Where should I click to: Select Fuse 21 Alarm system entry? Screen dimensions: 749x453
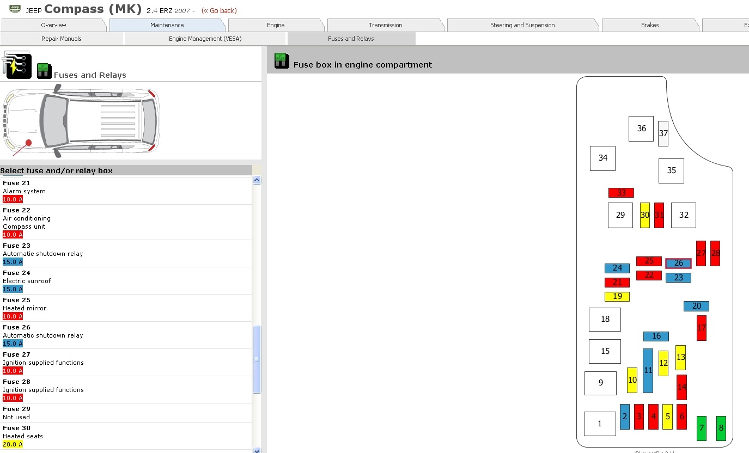click(126, 191)
